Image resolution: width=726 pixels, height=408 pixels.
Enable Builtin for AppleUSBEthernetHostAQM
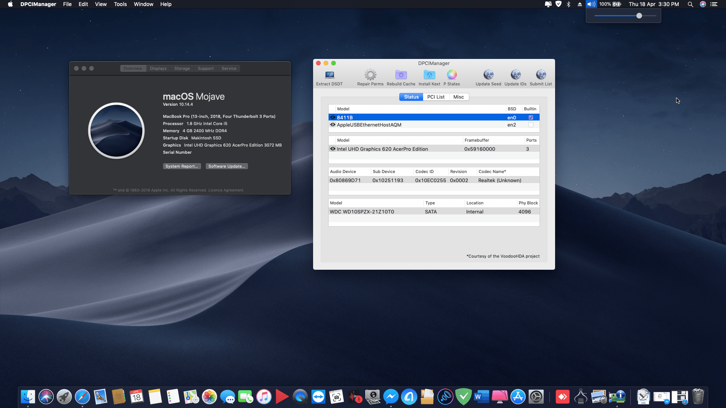pos(531,125)
